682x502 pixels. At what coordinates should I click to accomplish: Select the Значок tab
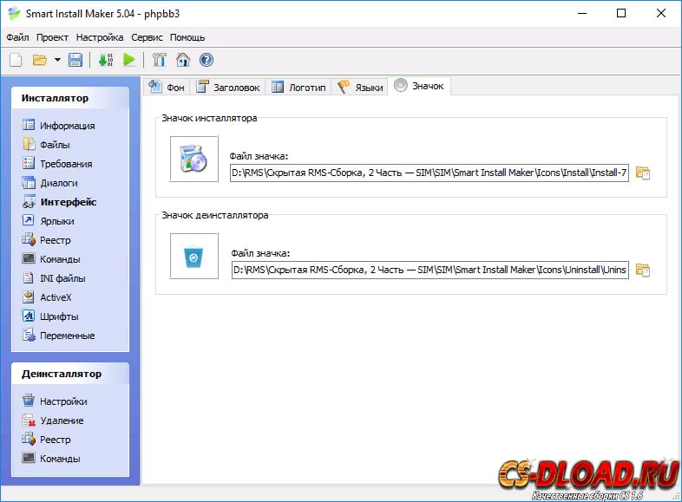click(x=419, y=86)
